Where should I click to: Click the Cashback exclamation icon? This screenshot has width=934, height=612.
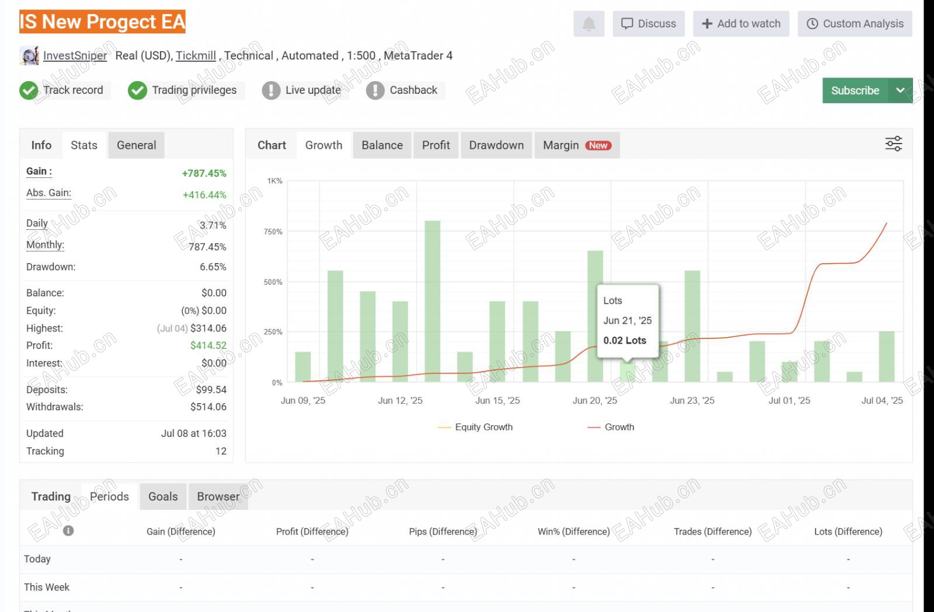coord(375,90)
